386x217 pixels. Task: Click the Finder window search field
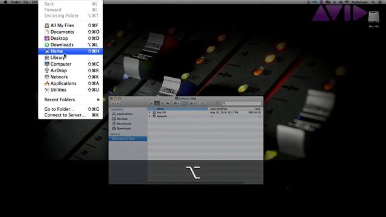241,103
